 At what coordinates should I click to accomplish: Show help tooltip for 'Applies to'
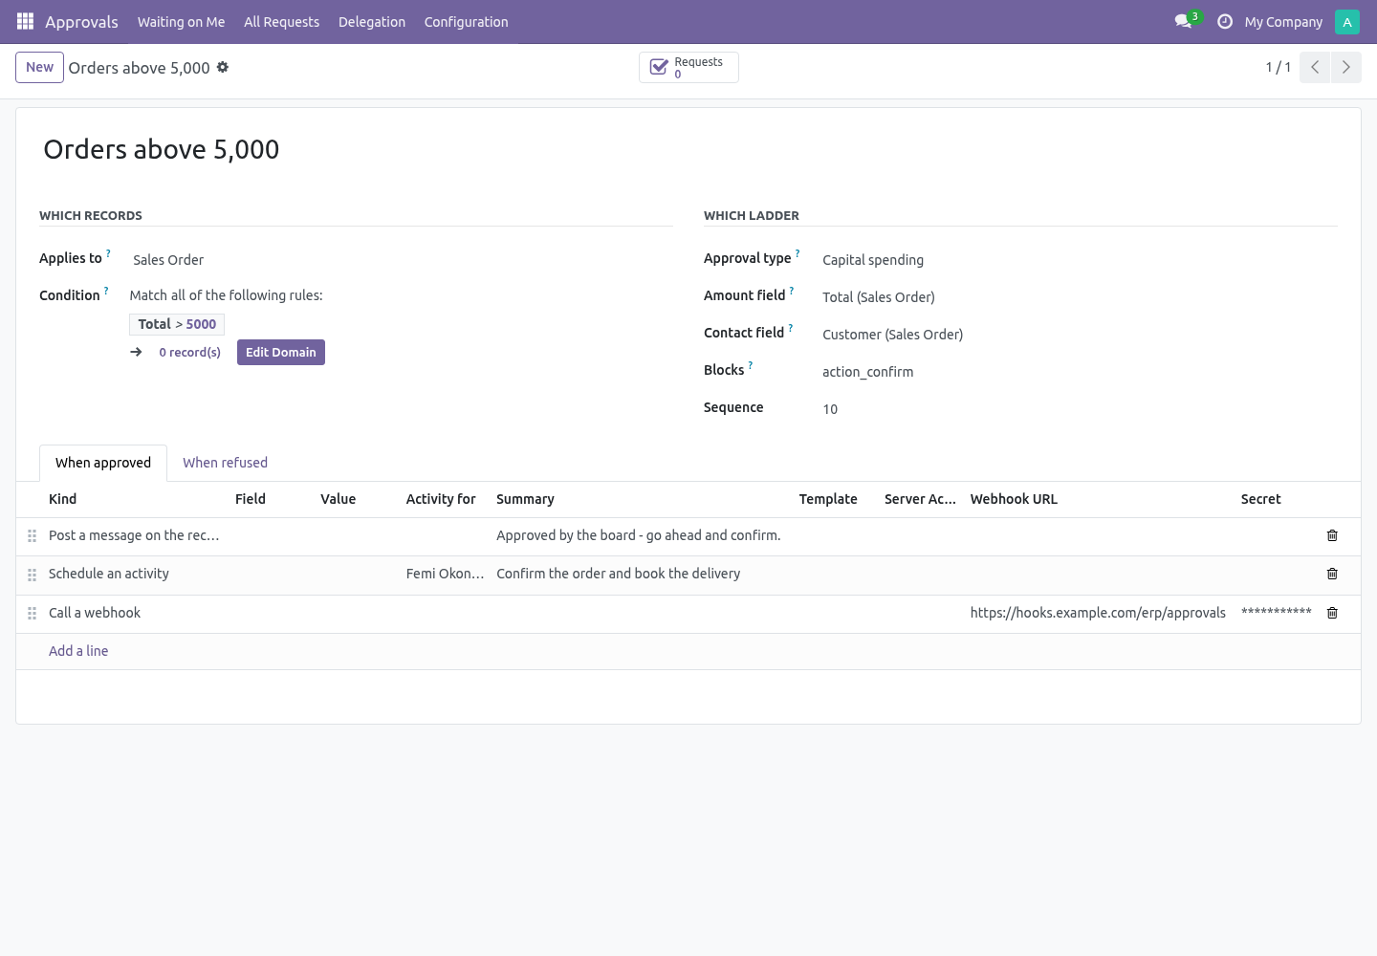[108, 253]
